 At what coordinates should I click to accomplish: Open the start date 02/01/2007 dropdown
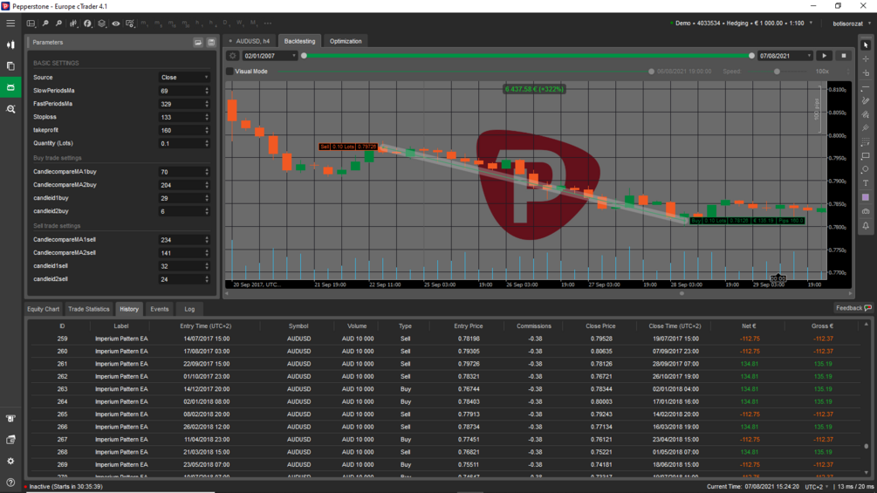pyautogui.click(x=270, y=56)
